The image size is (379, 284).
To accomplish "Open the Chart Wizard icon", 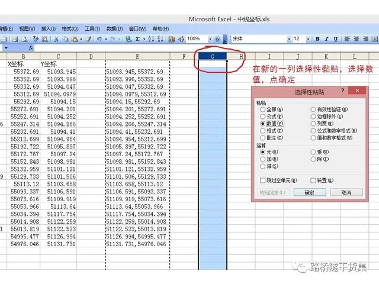I will pyautogui.click(x=172, y=39).
